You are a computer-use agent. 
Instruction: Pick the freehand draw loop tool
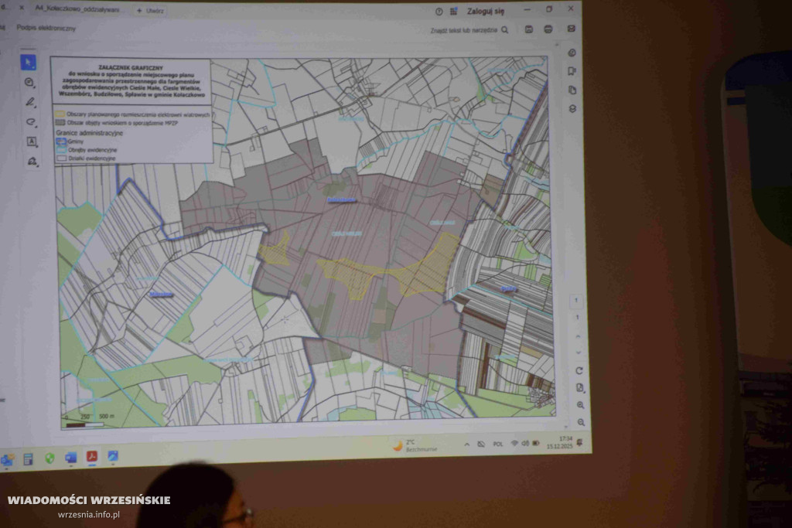(x=31, y=122)
